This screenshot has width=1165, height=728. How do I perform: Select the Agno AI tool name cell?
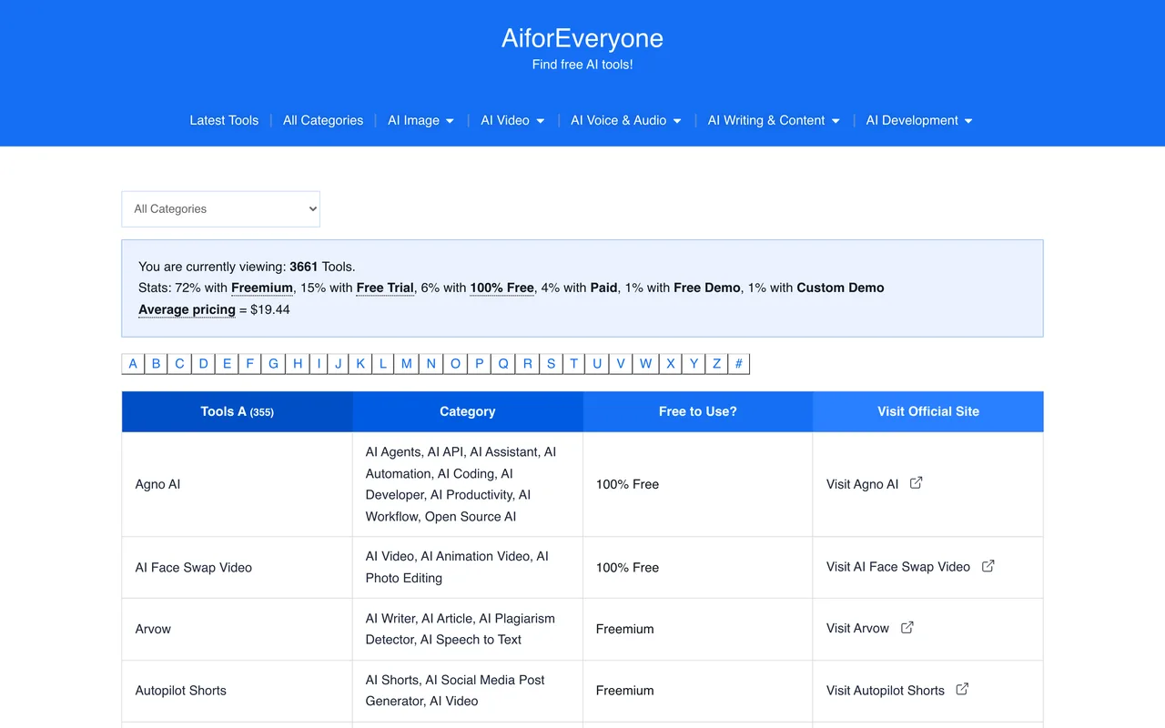tap(238, 484)
